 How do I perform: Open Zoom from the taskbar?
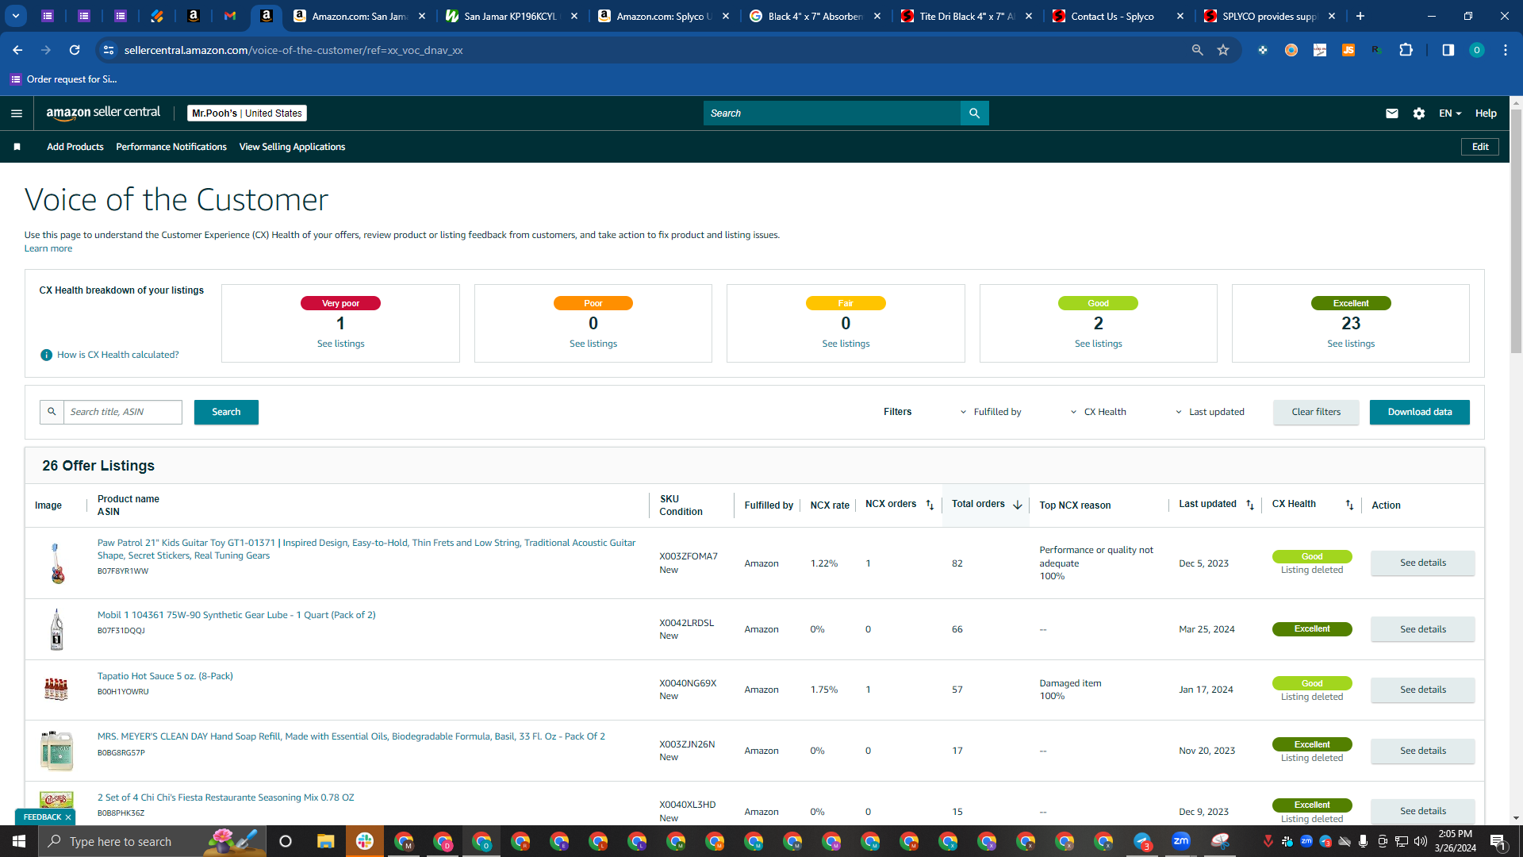[x=1181, y=841]
